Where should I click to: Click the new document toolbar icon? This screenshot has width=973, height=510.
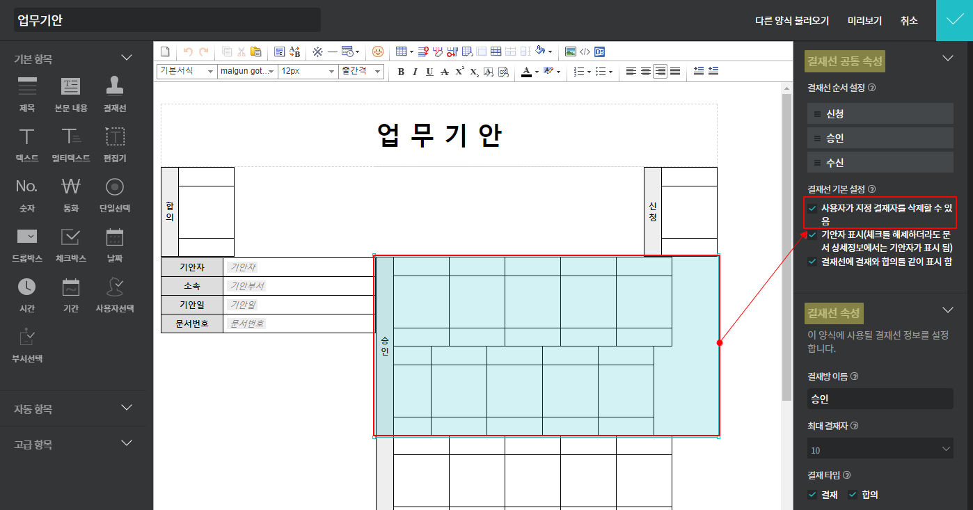click(165, 51)
